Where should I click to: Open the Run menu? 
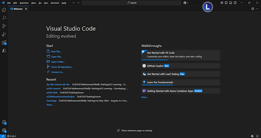click(x=46, y=3)
